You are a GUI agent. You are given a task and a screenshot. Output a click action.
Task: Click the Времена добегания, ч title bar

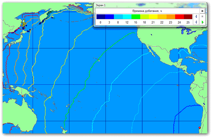click(x=147, y=11)
